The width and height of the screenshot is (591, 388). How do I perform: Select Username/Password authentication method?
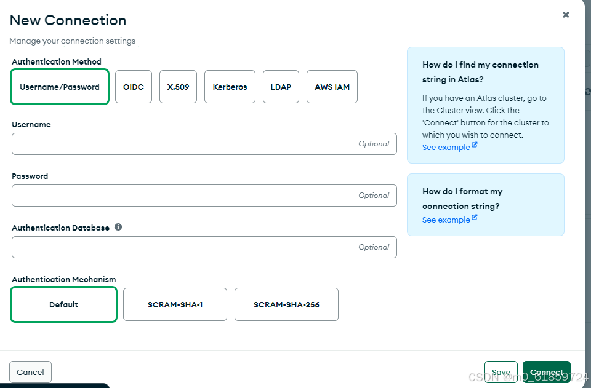click(60, 87)
